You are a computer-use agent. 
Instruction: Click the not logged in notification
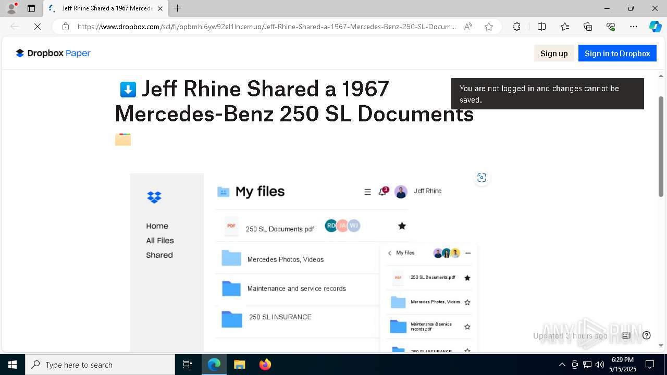tap(548, 94)
